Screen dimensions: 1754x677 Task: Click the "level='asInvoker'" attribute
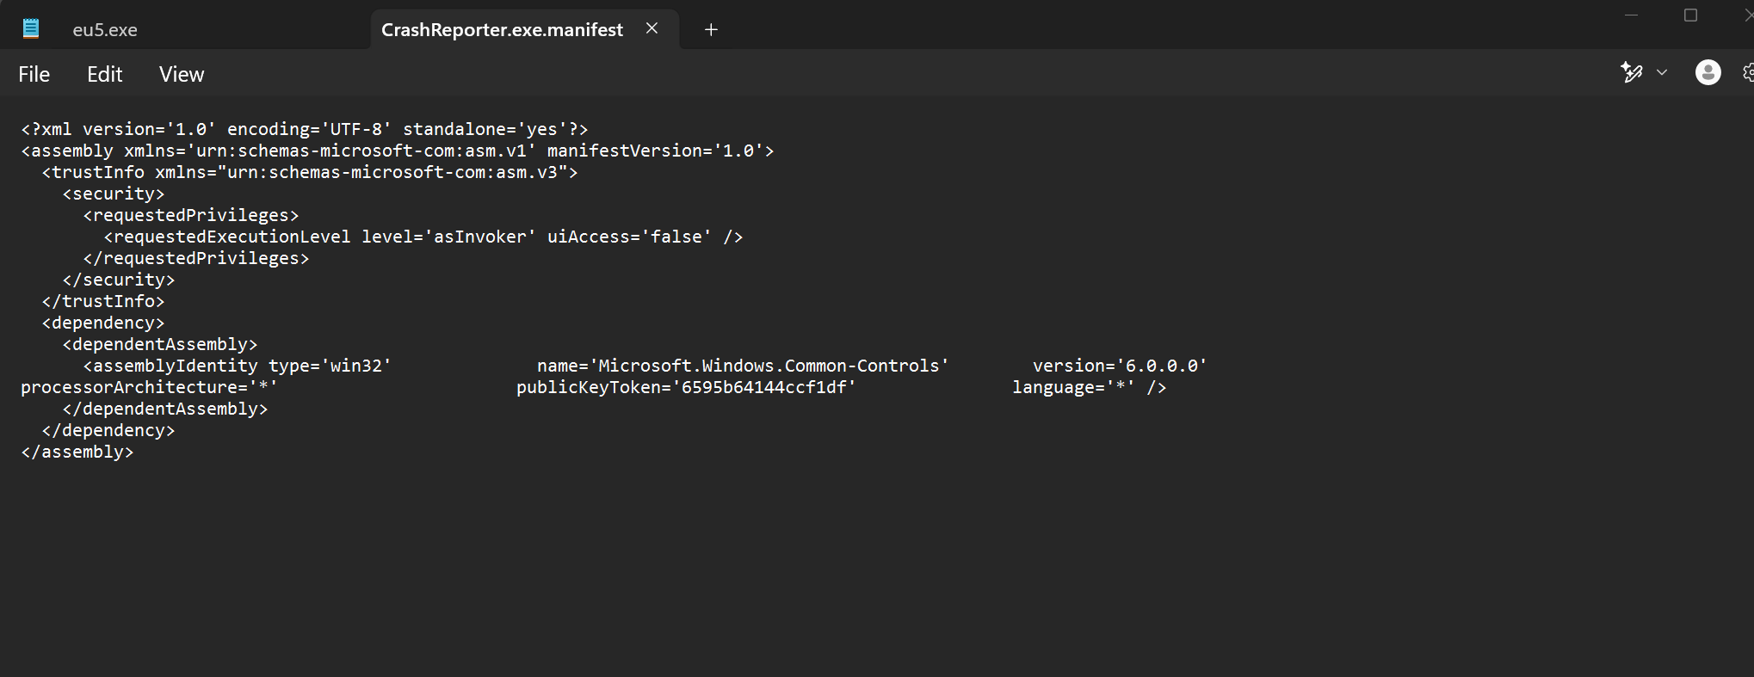(449, 237)
